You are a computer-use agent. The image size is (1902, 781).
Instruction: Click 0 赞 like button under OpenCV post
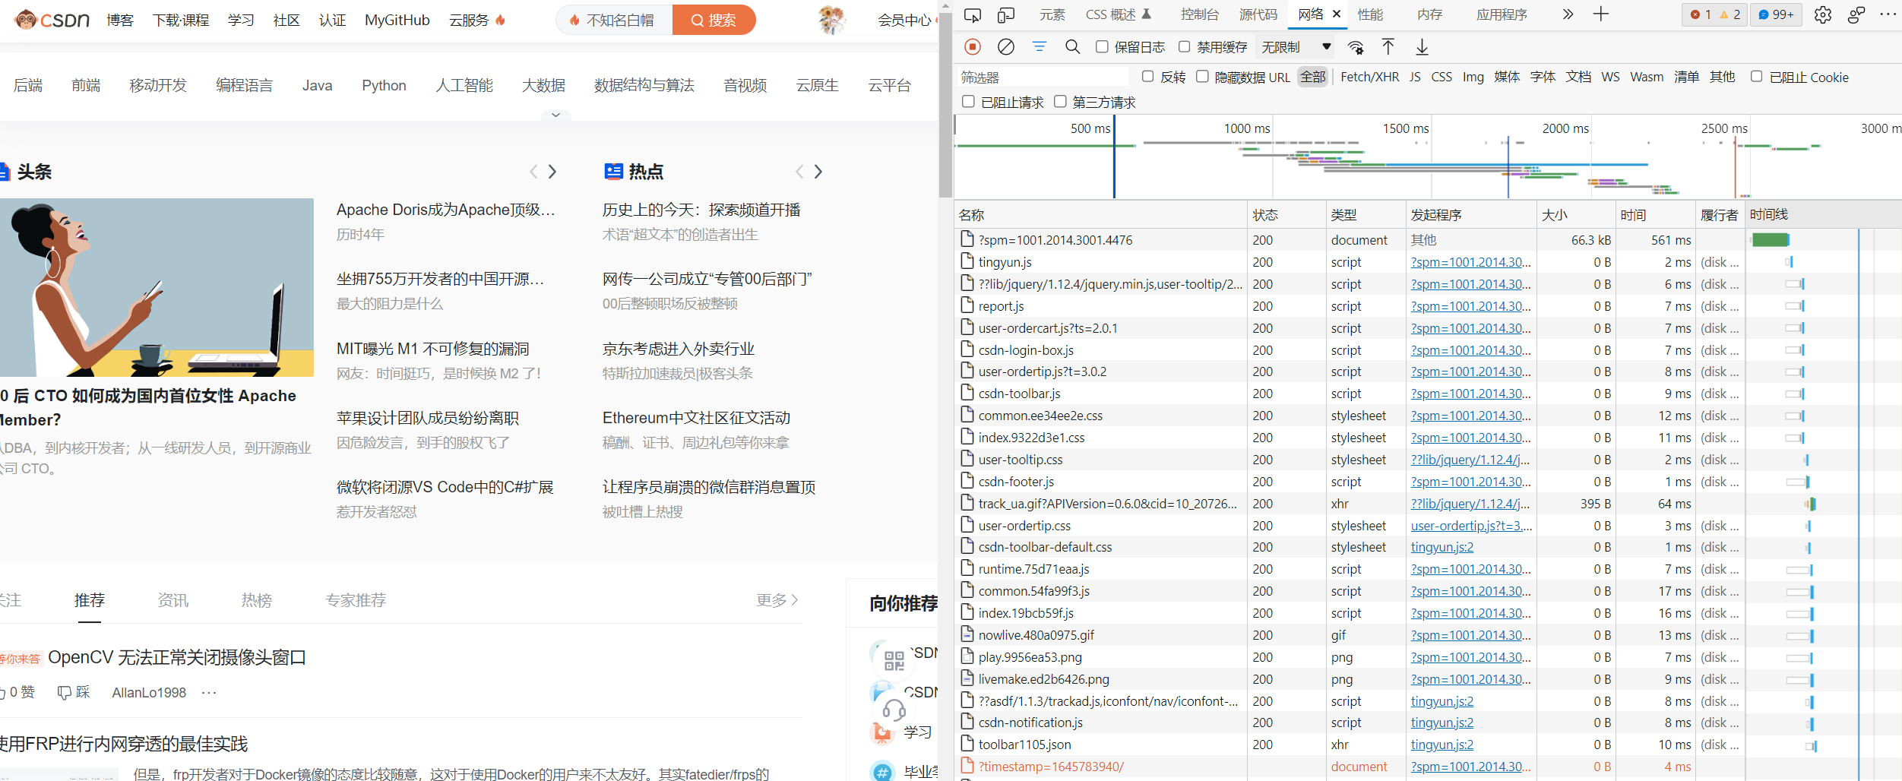pyautogui.click(x=18, y=693)
